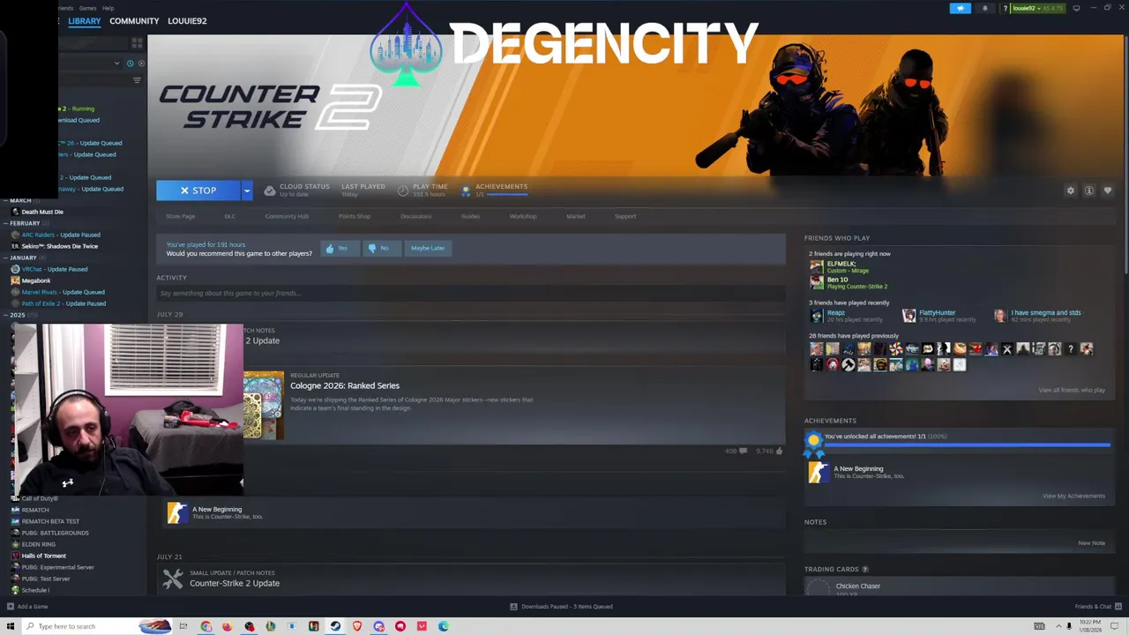This screenshot has width=1129, height=635.
Task: Open the notifications bell
Action: pyautogui.click(x=985, y=8)
